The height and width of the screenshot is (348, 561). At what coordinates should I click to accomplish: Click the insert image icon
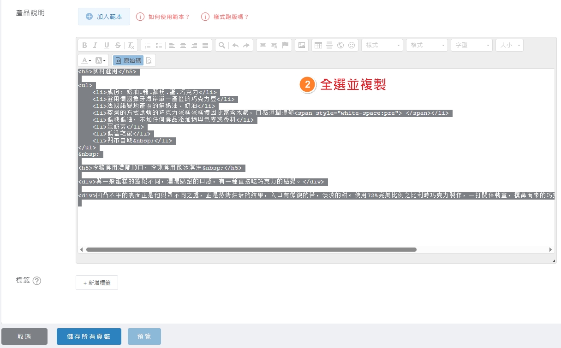click(302, 45)
